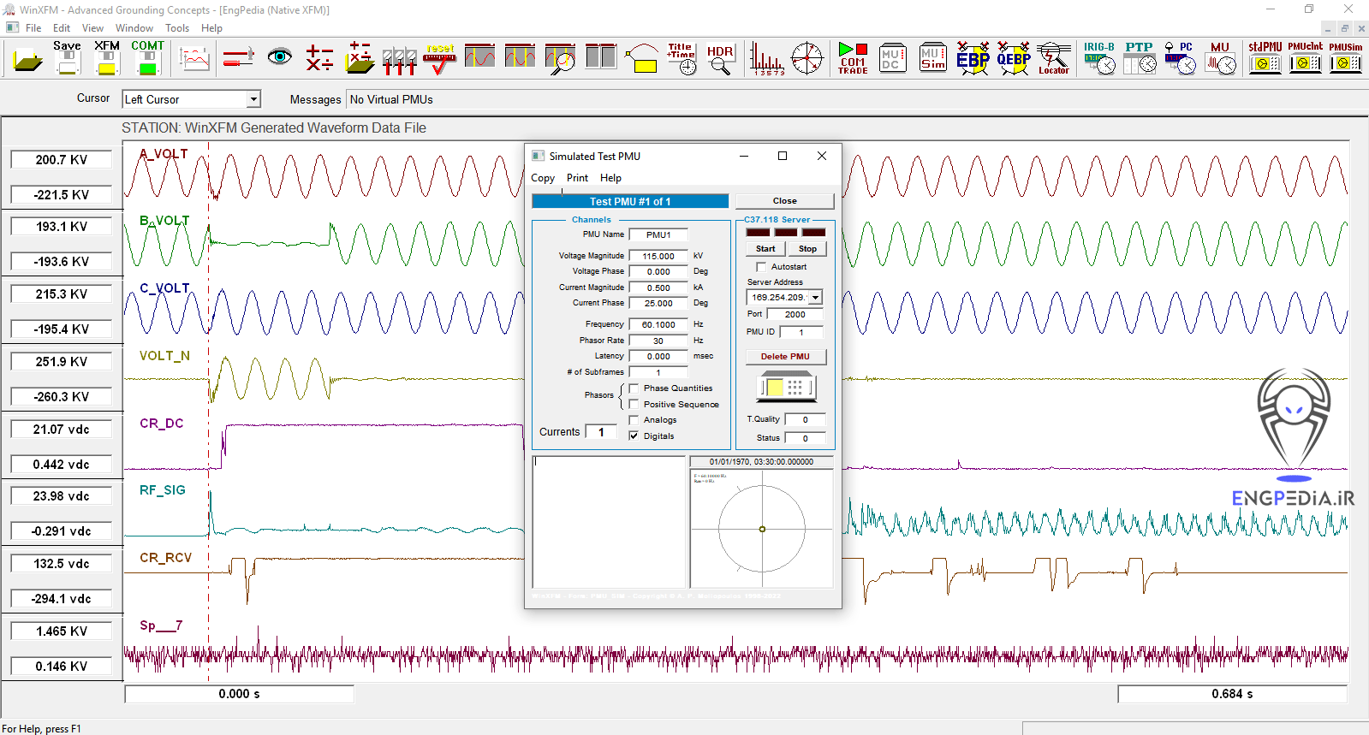The width and height of the screenshot is (1369, 735).
Task: Open the View menu
Action: (92, 28)
